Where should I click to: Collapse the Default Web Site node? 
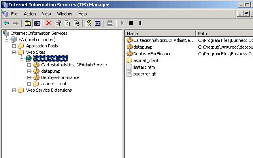(21, 58)
